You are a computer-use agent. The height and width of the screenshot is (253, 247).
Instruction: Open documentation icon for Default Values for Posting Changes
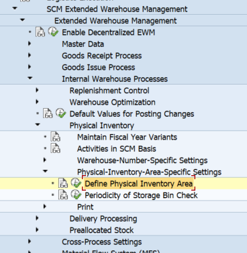(x=48, y=113)
